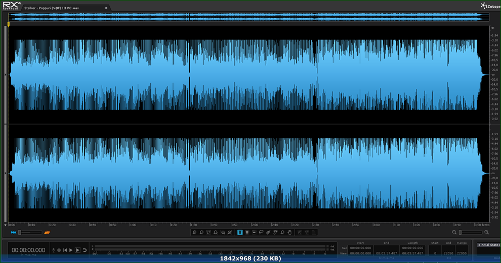This screenshot has width=501, height=263.
Task: Click the horizontal zoom in magnifier icon
Action: (487, 232)
